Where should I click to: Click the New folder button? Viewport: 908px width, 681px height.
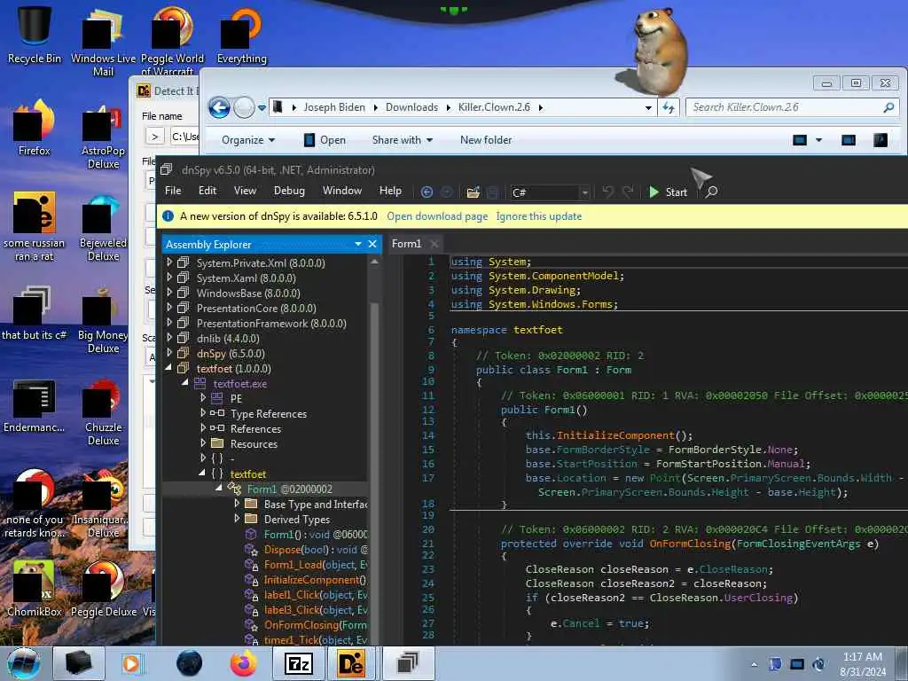click(x=486, y=140)
